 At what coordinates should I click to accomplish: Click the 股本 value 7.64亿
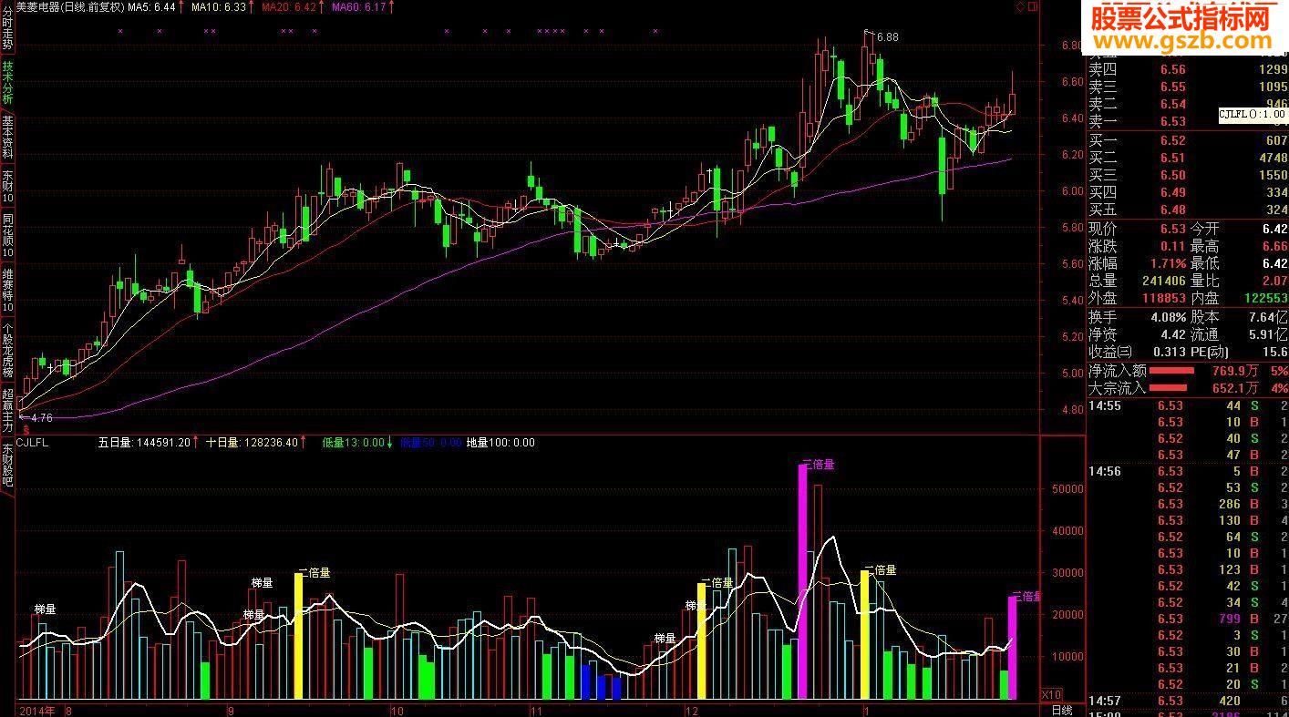pos(1266,318)
